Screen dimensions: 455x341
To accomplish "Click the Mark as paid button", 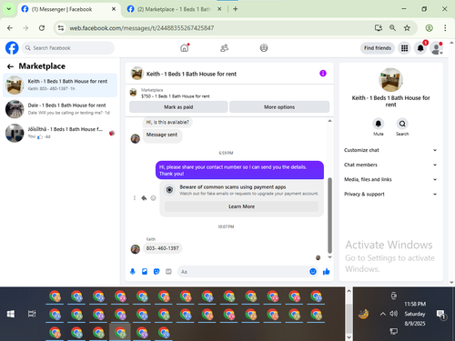I will [x=178, y=107].
